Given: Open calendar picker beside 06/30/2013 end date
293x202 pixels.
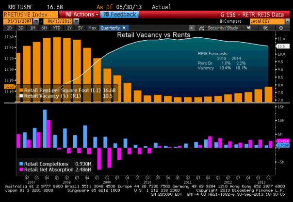Looking at the screenshot, I should click(76, 21).
